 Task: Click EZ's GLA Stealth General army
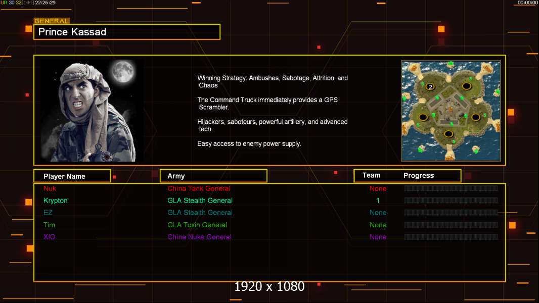tap(200, 213)
